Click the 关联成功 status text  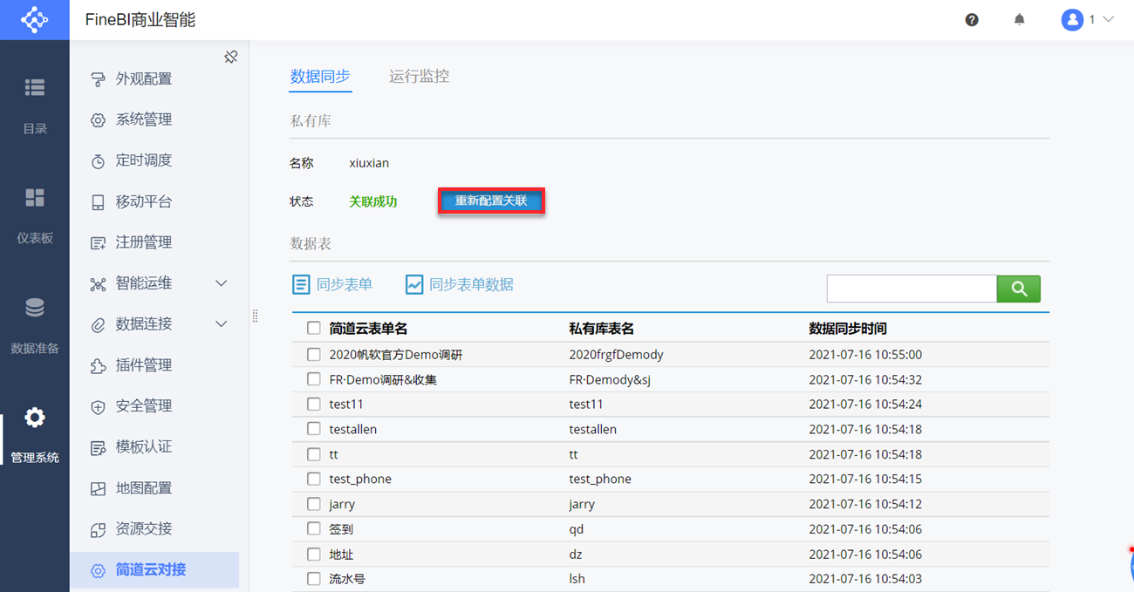(373, 201)
